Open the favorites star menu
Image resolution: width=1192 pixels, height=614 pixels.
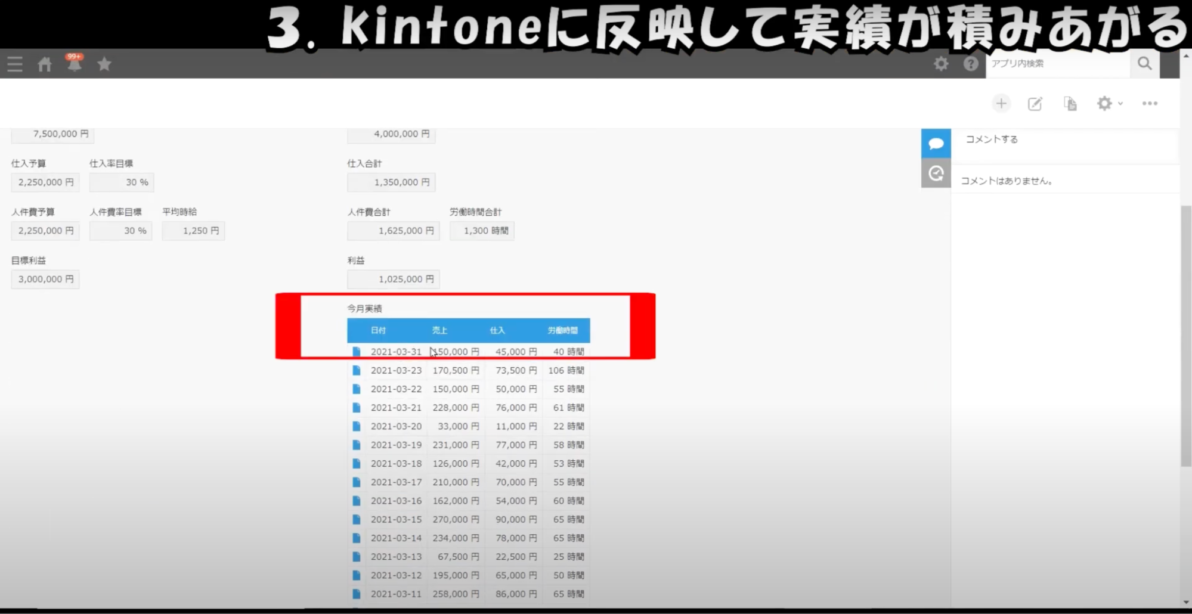point(104,64)
